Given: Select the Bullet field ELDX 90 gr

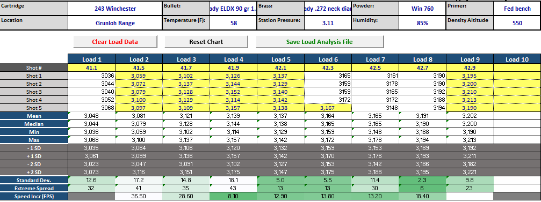Looking at the screenshot, I should [233, 9].
